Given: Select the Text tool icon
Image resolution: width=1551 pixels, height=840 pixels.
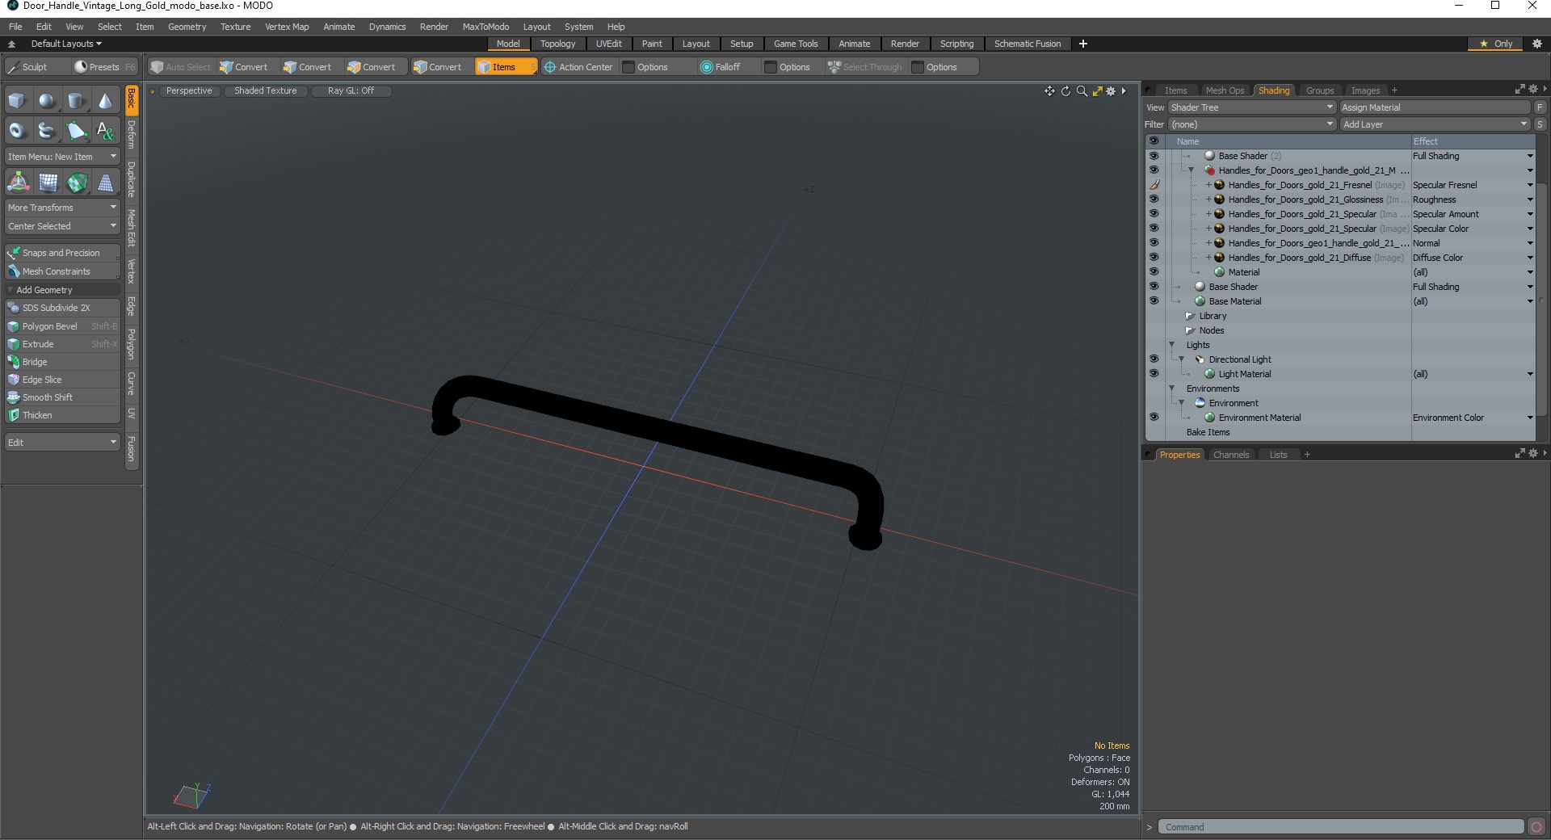Looking at the screenshot, I should (x=106, y=130).
